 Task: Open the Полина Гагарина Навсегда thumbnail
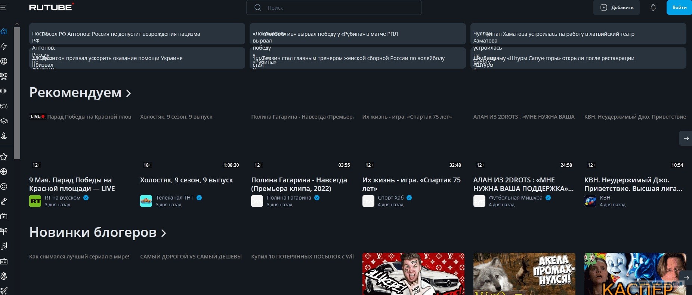pyautogui.click(x=302, y=142)
